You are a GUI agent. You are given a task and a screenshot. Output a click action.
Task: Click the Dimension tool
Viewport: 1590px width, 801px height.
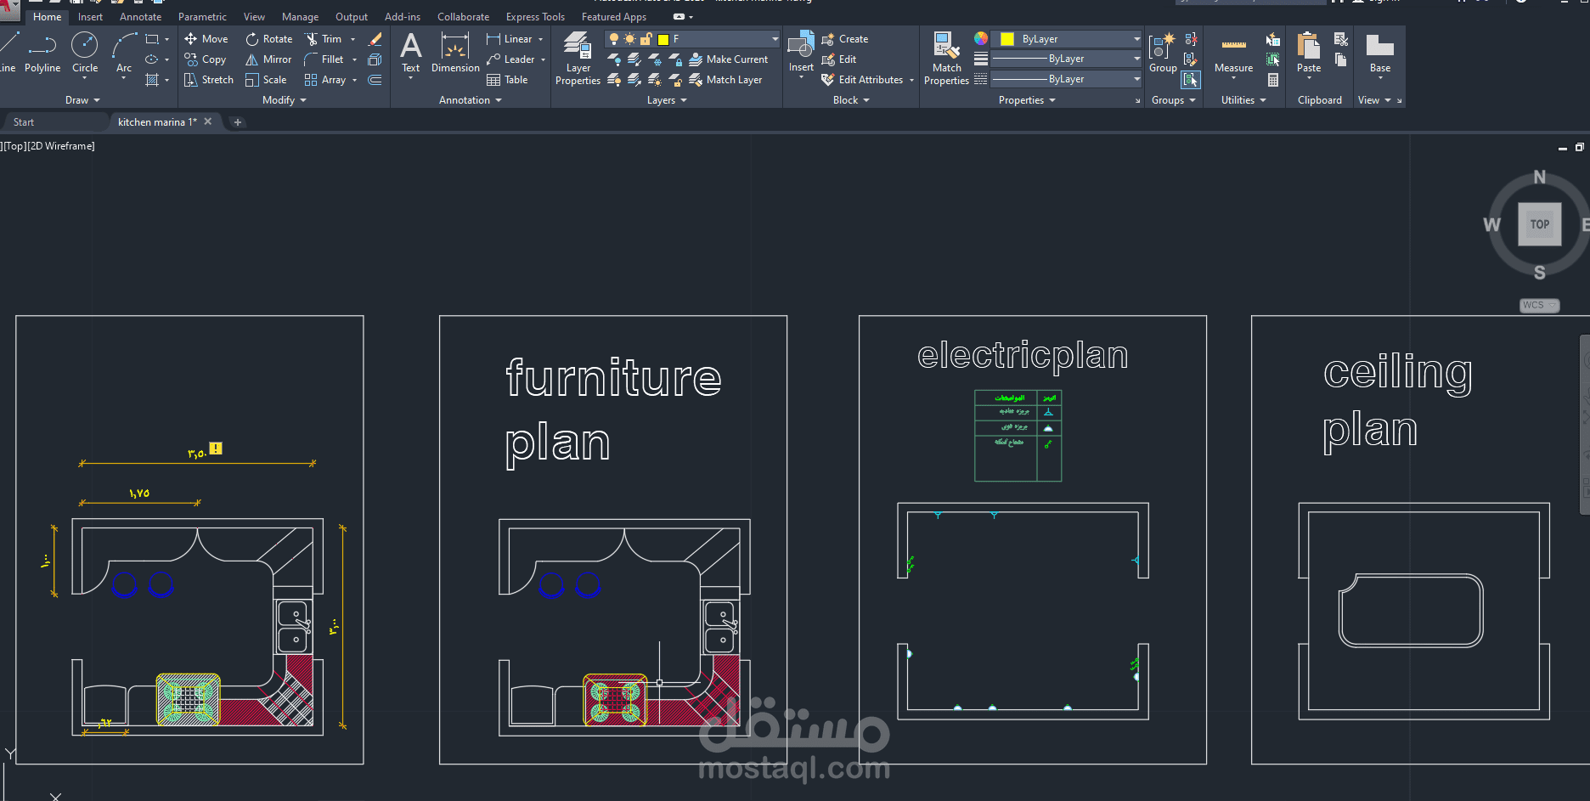click(455, 53)
